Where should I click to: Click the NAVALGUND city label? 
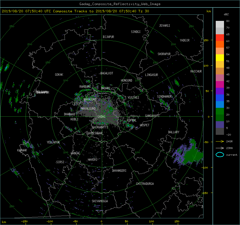pos(88,109)
